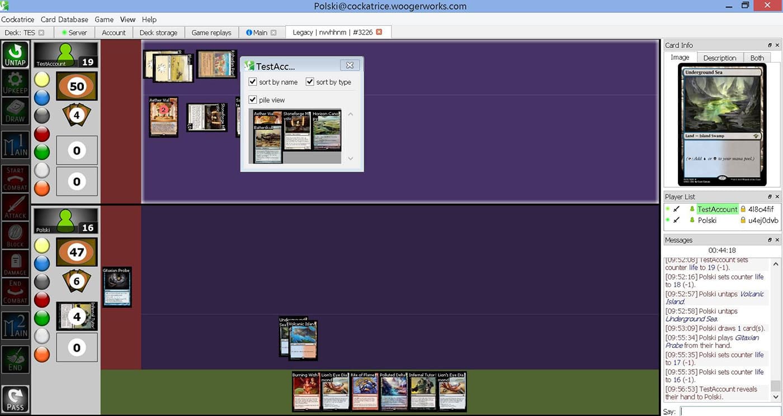Select Batterskull card in zone view dialog
This screenshot has width=783, height=416.
(267, 144)
